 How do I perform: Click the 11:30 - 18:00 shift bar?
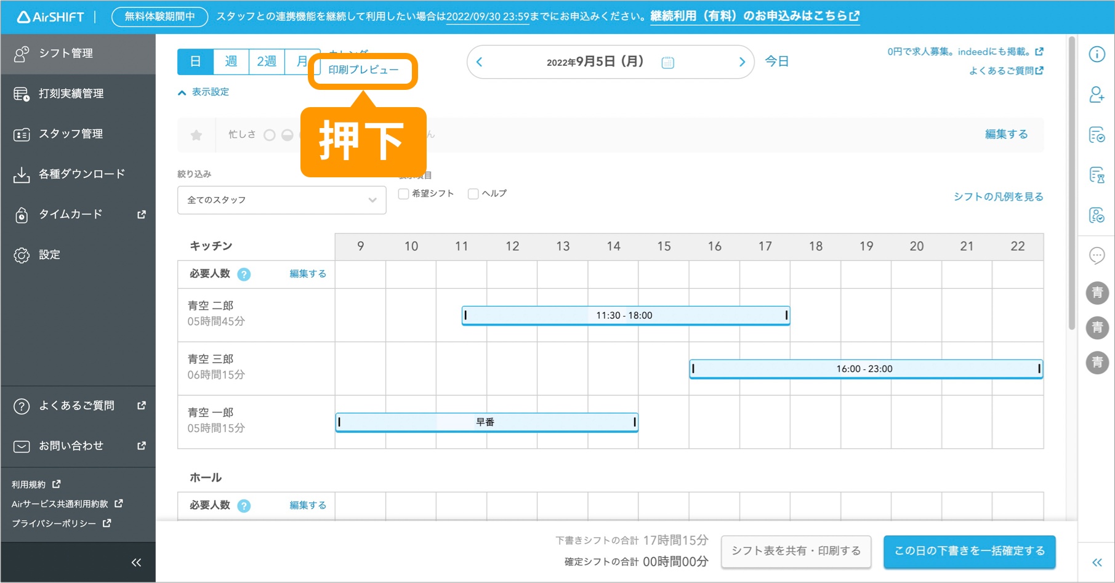625,316
